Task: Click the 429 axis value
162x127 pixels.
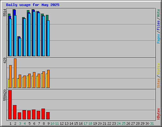Action: (5, 60)
